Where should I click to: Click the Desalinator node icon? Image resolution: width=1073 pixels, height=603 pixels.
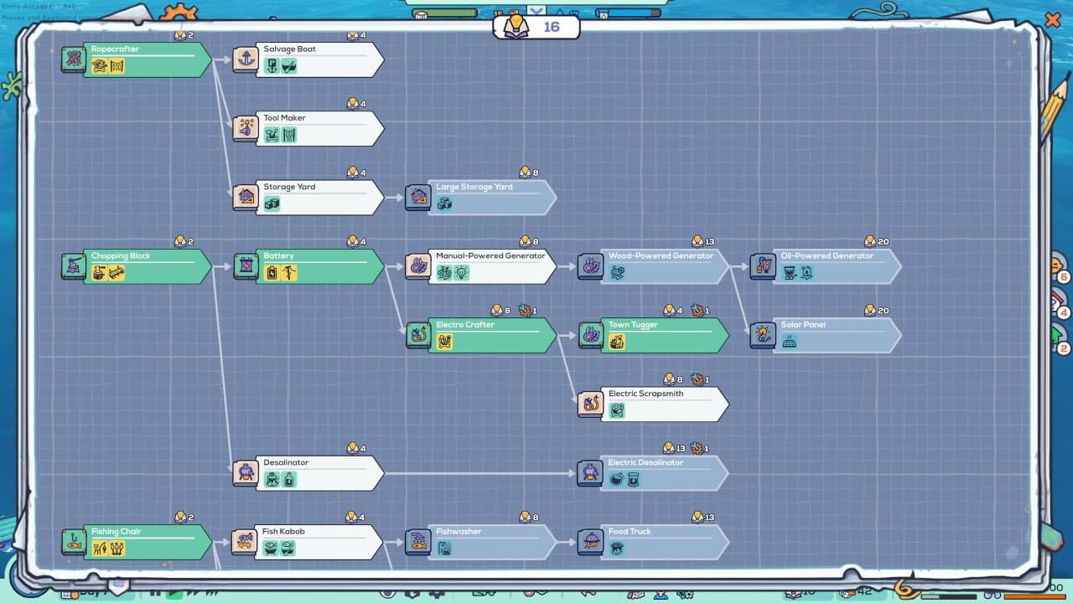tap(246, 473)
